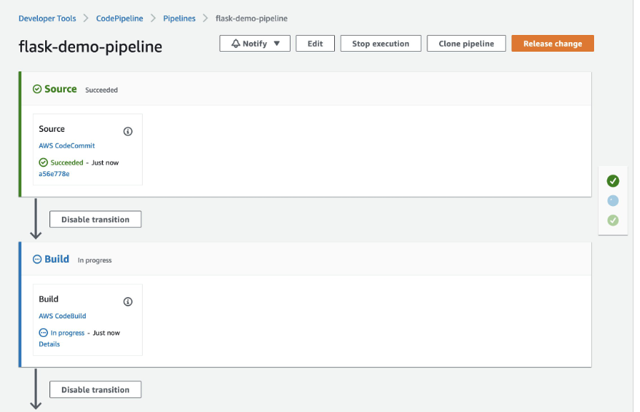Screen dimensions: 640x412
Task: Click In progress status beside Build heading
Action: 95,261
